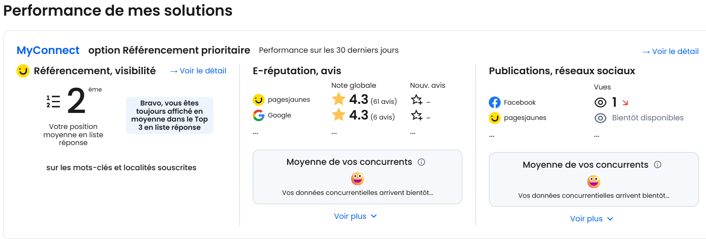Viewport: 706px width, 239px height.
Task: Click the grey eye icon for pagesjaunes views
Action: pos(600,118)
